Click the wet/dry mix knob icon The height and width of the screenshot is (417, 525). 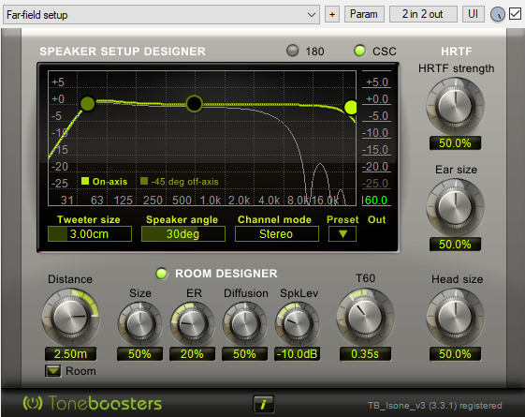click(497, 14)
